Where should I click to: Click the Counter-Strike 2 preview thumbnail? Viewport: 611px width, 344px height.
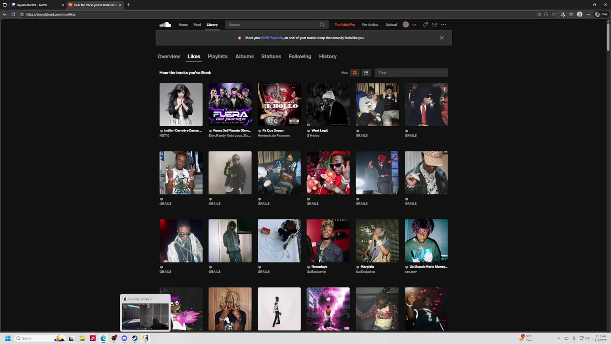pyautogui.click(x=145, y=316)
